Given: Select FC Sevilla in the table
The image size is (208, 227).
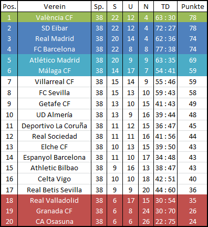Looking at the screenshot, I should 54,92.
